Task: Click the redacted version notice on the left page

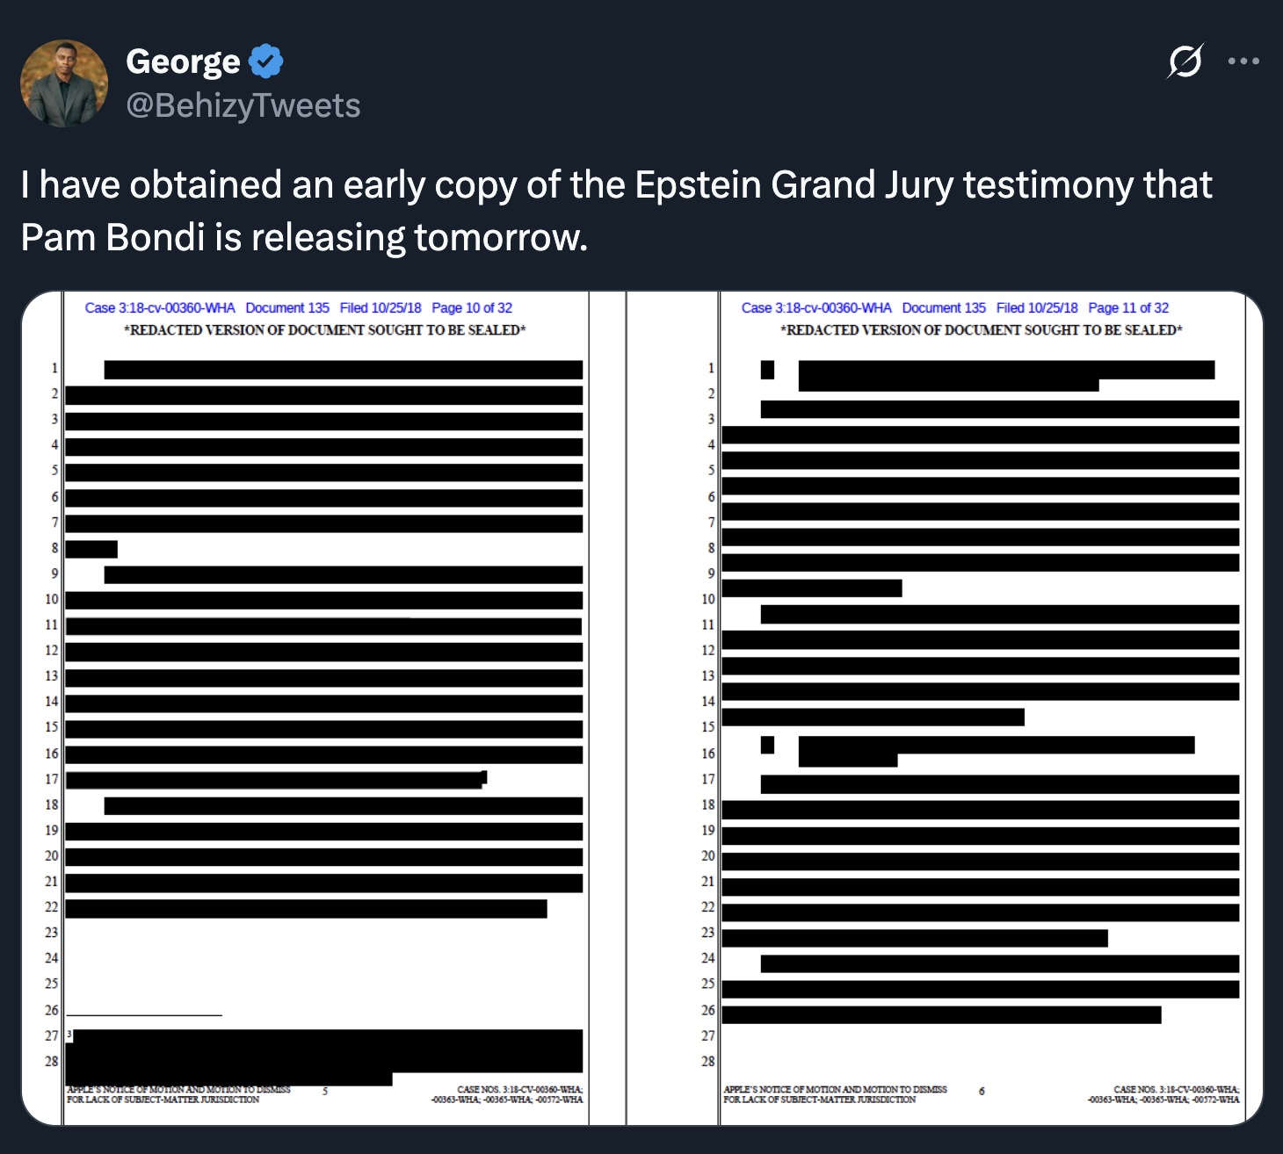Action: pos(325,330)
